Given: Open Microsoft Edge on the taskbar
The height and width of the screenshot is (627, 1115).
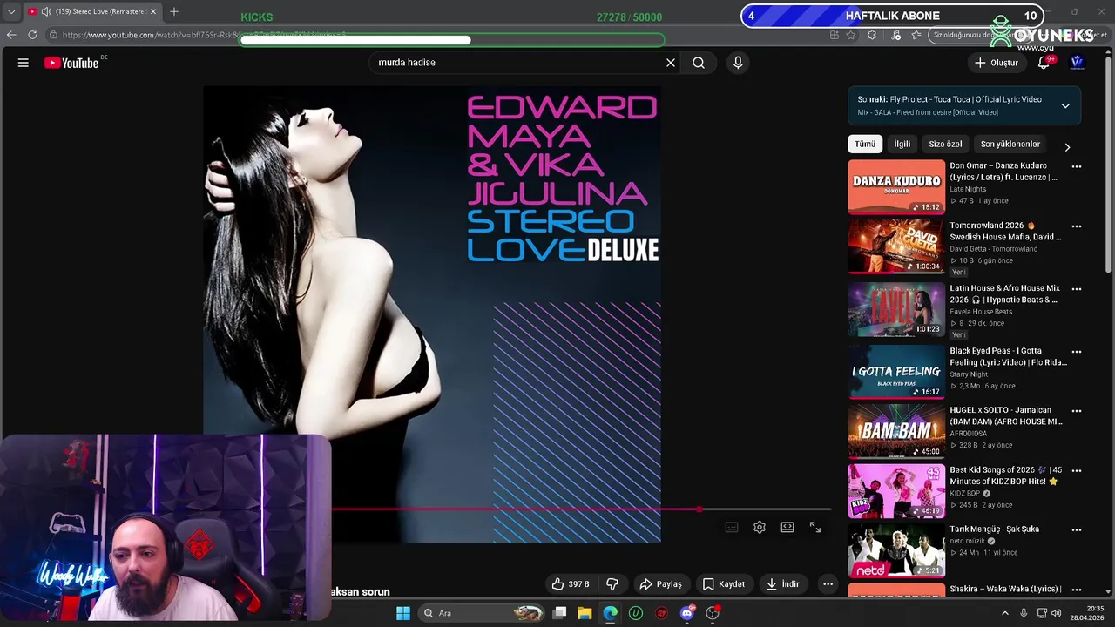Looking at the screenshot, I should (610, 613).
